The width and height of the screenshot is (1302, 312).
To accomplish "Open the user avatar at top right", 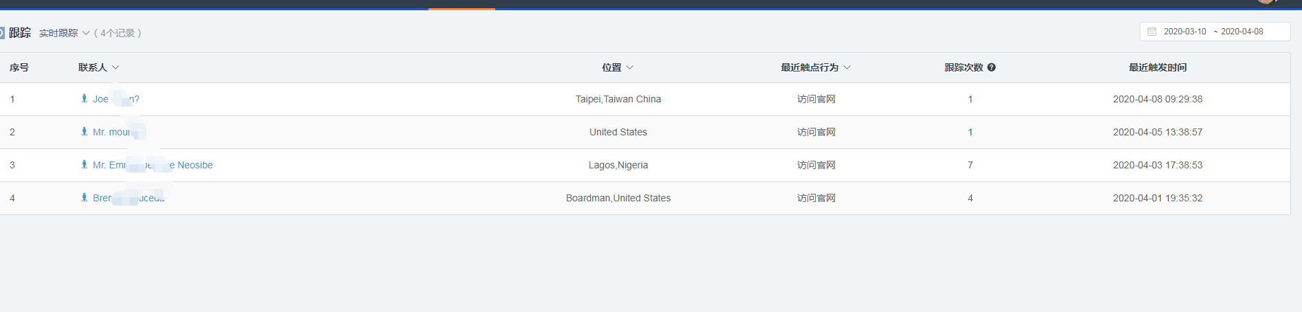I will pyautogui.click(x=1266, y=2).
